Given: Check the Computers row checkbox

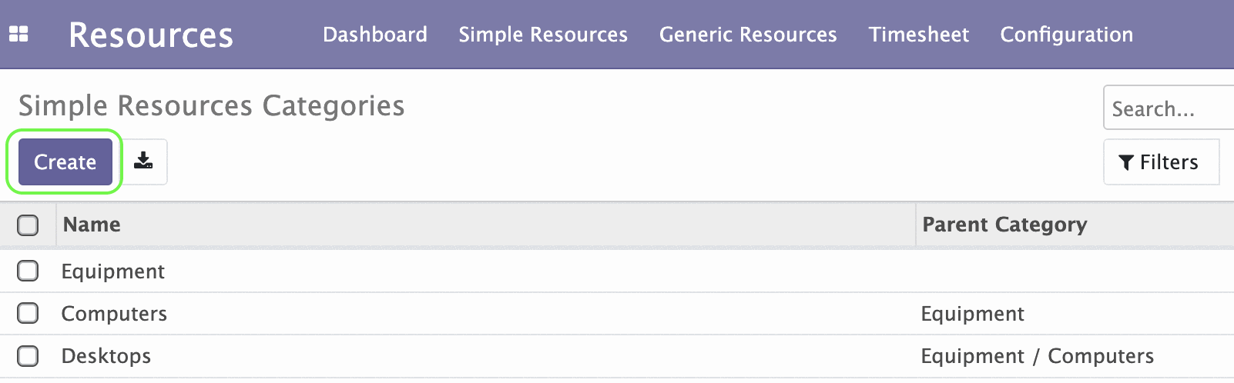Looking at the screenshot, I should [x=28, y=313].
